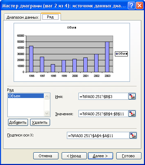Click the dialog title bar text
This screenshot has height=165, width=145.
point(64,6)
